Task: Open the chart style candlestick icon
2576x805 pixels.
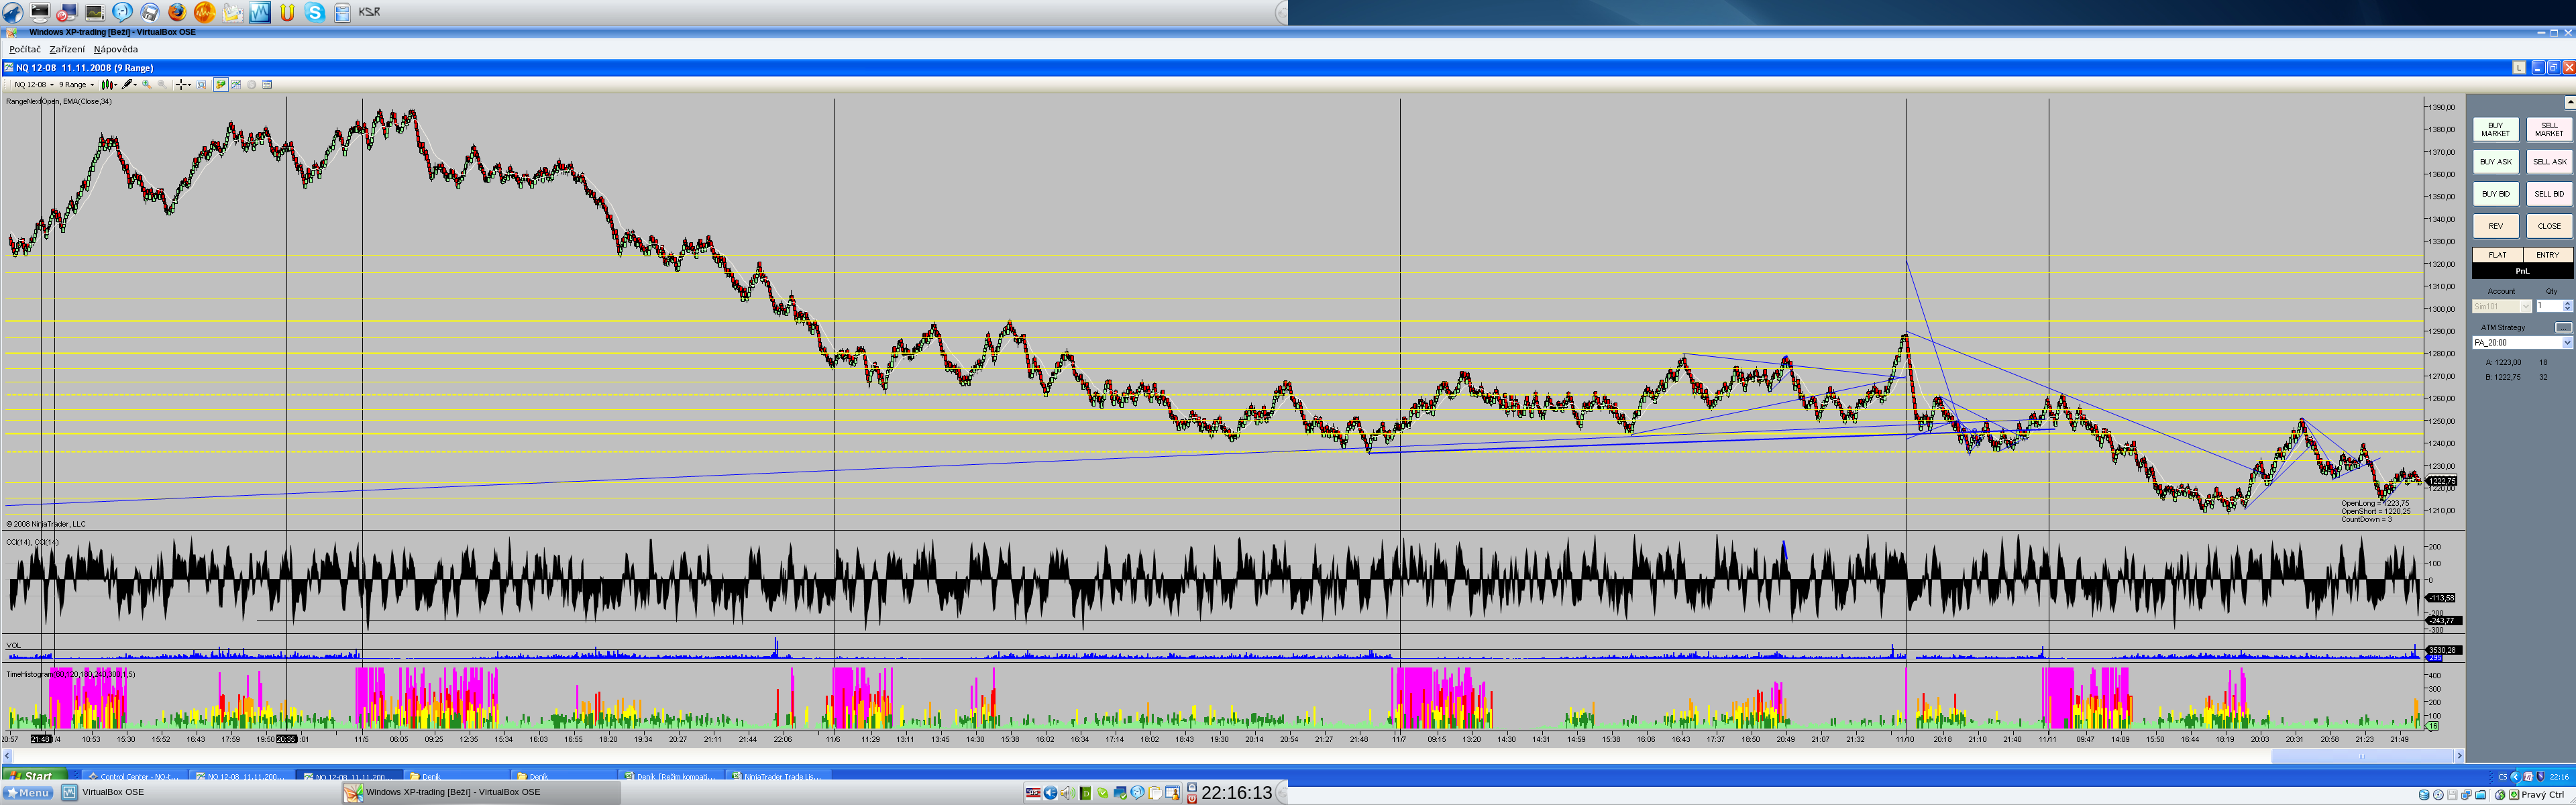Action: click(107, 85)
